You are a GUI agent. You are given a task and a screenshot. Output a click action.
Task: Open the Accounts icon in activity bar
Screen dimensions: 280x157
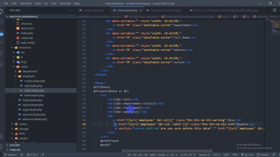[x=1, y=137]
